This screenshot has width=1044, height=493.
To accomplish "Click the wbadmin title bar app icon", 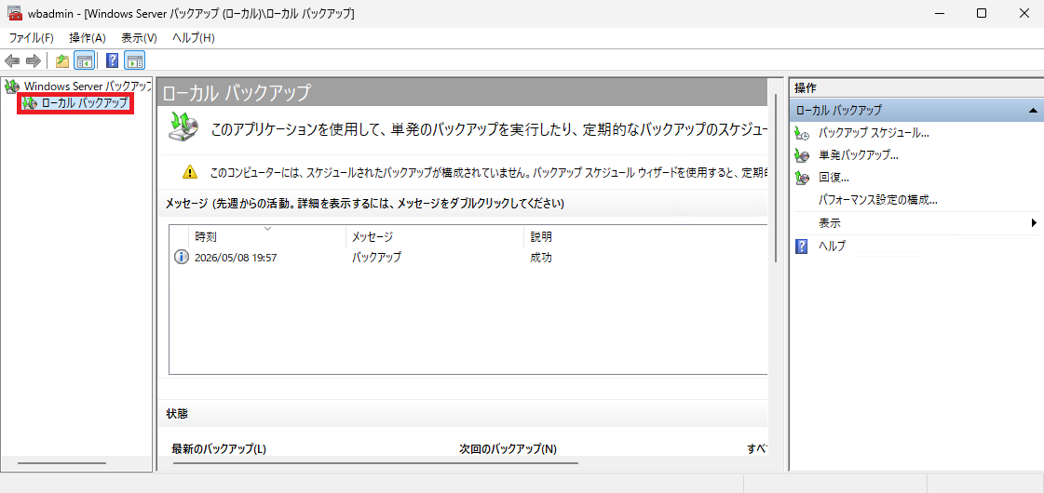I will tap(15, 13).
